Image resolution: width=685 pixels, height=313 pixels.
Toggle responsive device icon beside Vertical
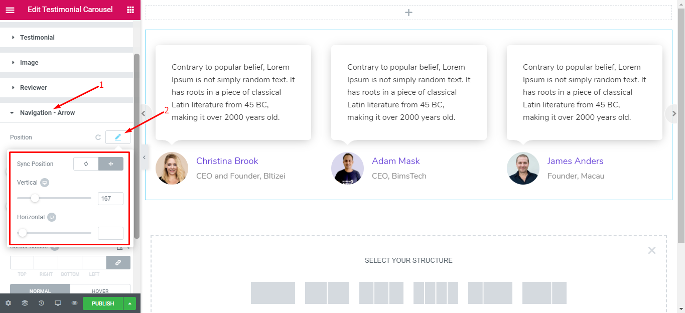(x=45, y=183)
